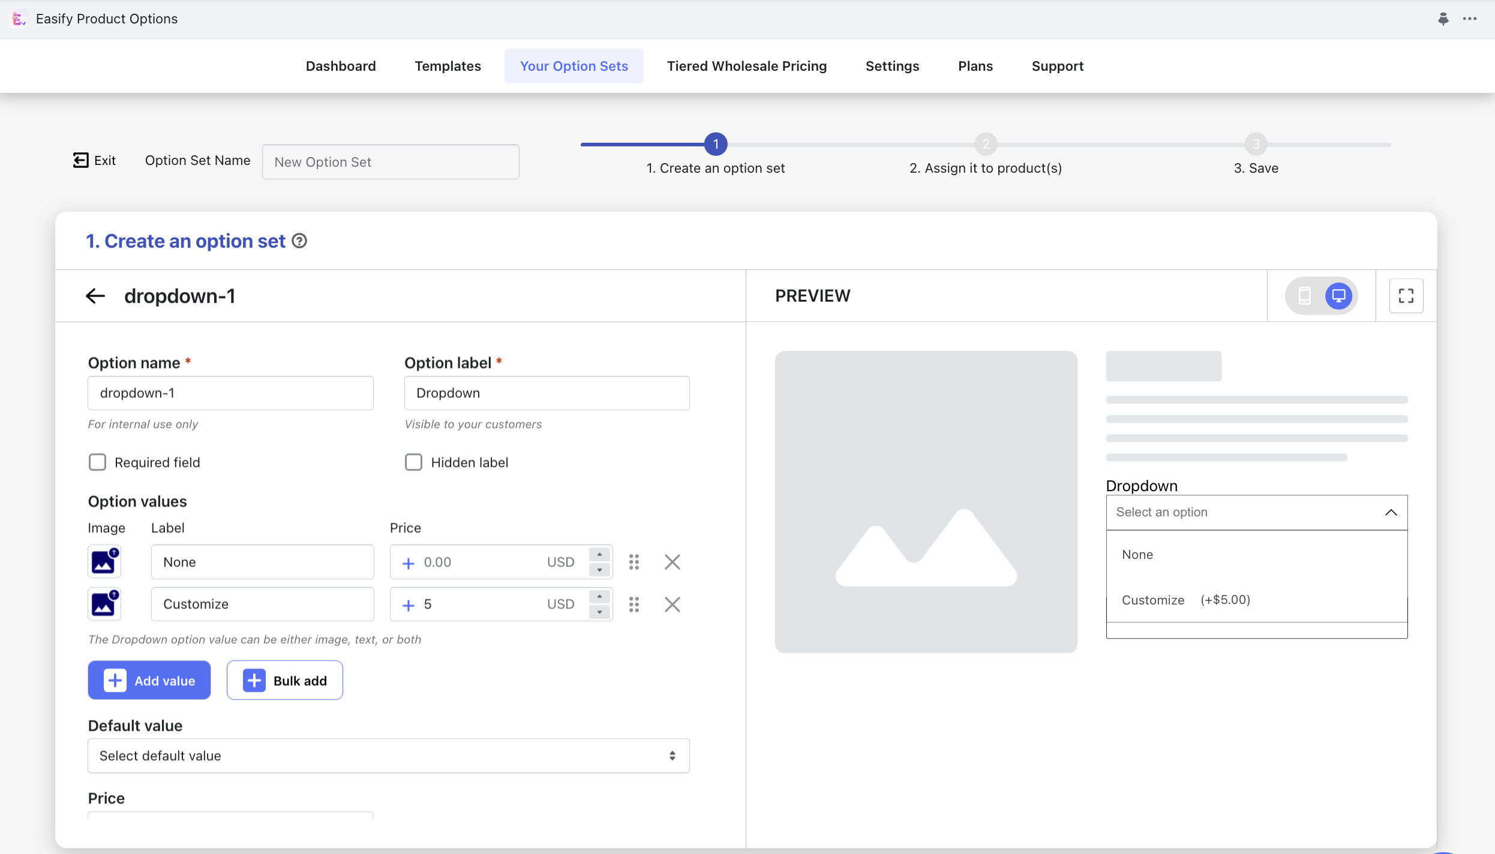Open the Select default value dropdown
Image resolution: width=1495 pixels, height=854 pixels.
click(388, 756)
